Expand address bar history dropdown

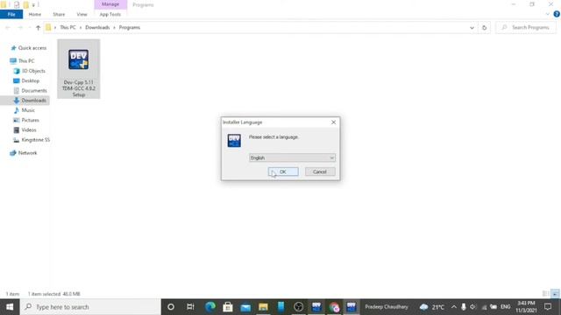coord(472,27)
